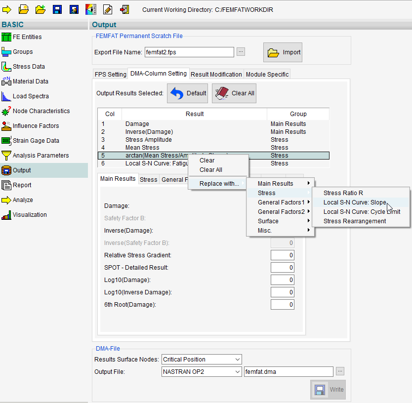This screenshot has width=412, height=403.
Task: Click SPOT - Detailed Result value field
Action: [283, 268]
